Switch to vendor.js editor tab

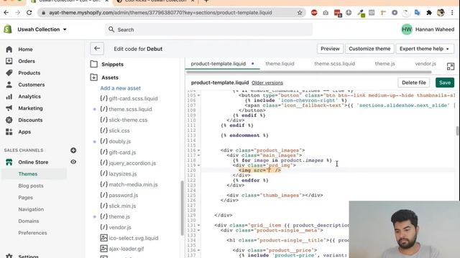(425, 64)
